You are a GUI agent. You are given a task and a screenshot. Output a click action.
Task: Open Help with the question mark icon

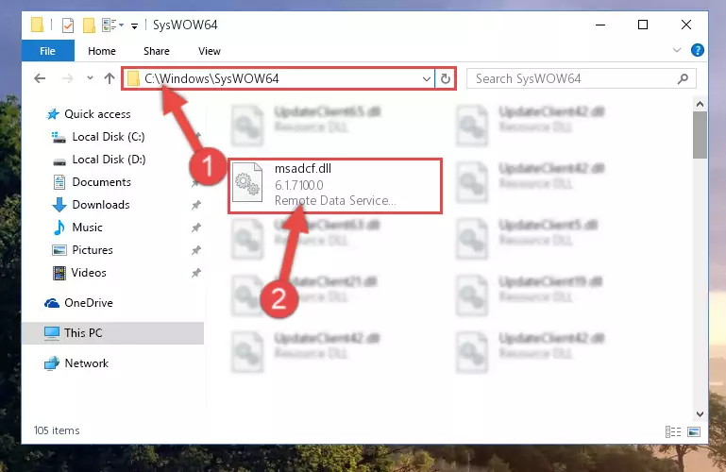[698, 50]
